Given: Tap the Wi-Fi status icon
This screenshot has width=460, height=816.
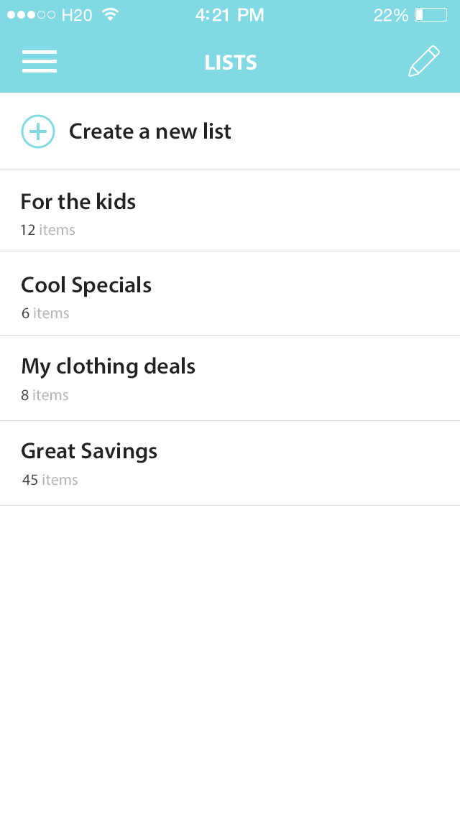Looking at the screenshot, I should (110, 14).
